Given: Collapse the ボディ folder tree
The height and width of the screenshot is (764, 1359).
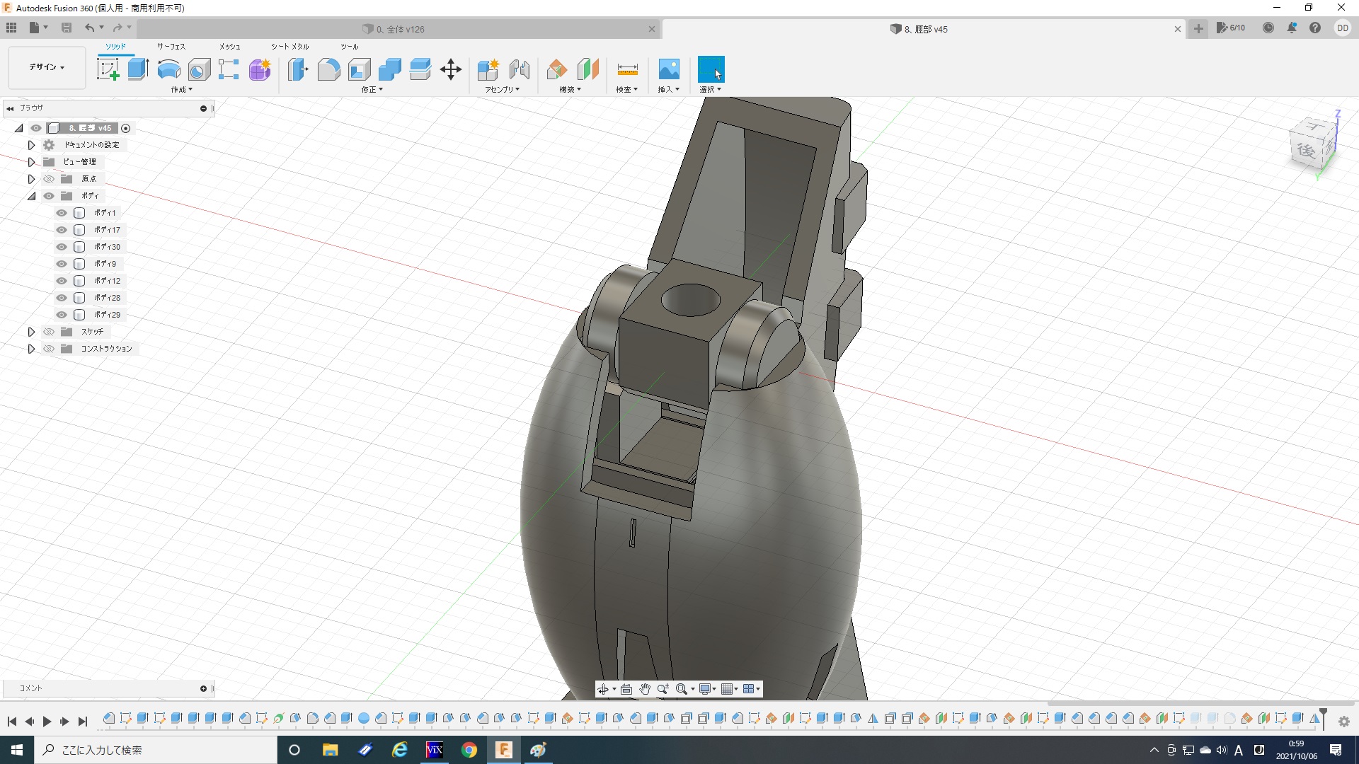Looking at the screenshot, I should [x=31, y=196].
